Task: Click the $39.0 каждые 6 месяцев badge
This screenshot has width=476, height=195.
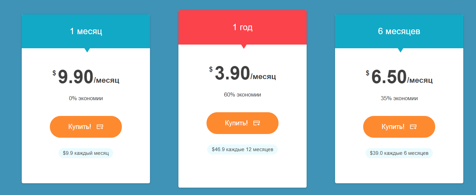Action: click(x=399, y=153)
